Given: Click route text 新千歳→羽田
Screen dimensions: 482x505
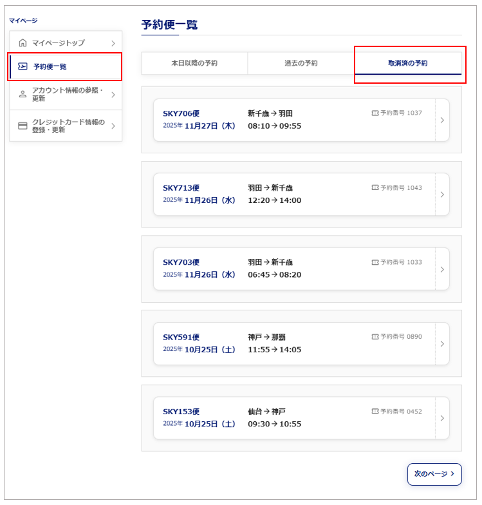Looking at the screenshot, I should click(270, 113).
